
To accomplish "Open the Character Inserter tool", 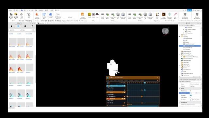I will click(x=169, y=16).
